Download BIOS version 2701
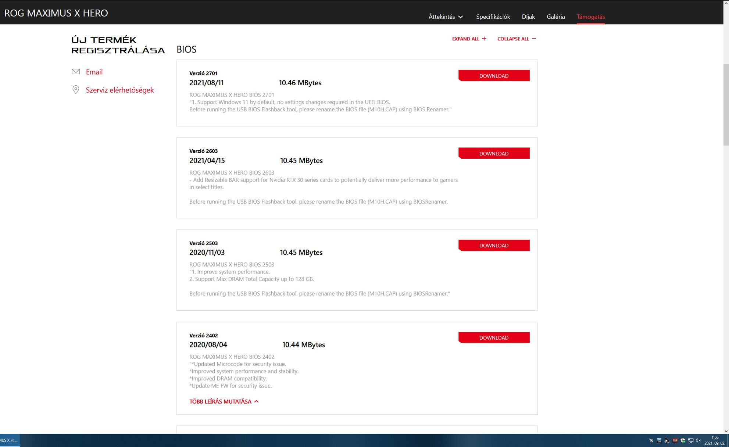The width and height of the screenshot is (729, 447). pos(494,76)
